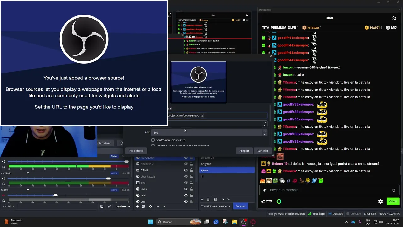The image size is (403, 227).
Task: Click the Interactuar button
Action: pos(104,143)
